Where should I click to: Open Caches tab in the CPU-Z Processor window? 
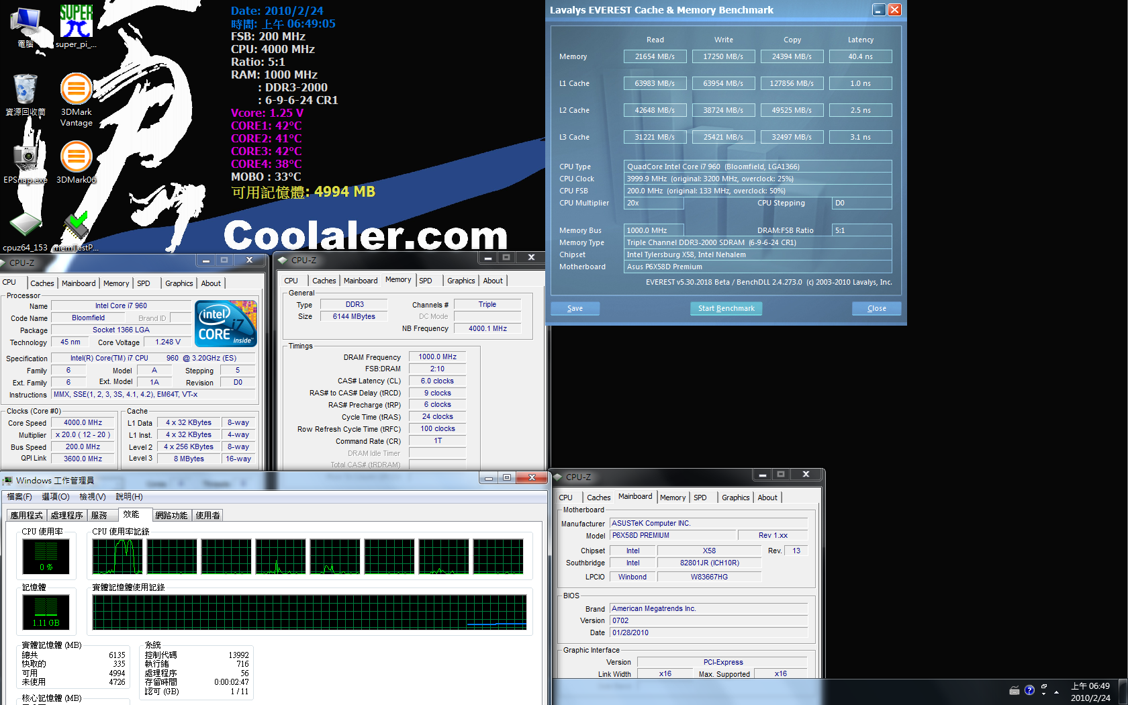point(42,283)
